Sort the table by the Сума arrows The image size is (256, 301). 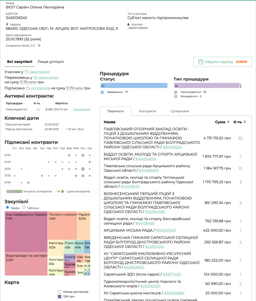(x=228, y=122)
